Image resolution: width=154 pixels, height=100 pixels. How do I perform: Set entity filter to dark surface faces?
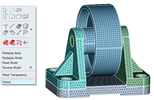pos(19,26)
